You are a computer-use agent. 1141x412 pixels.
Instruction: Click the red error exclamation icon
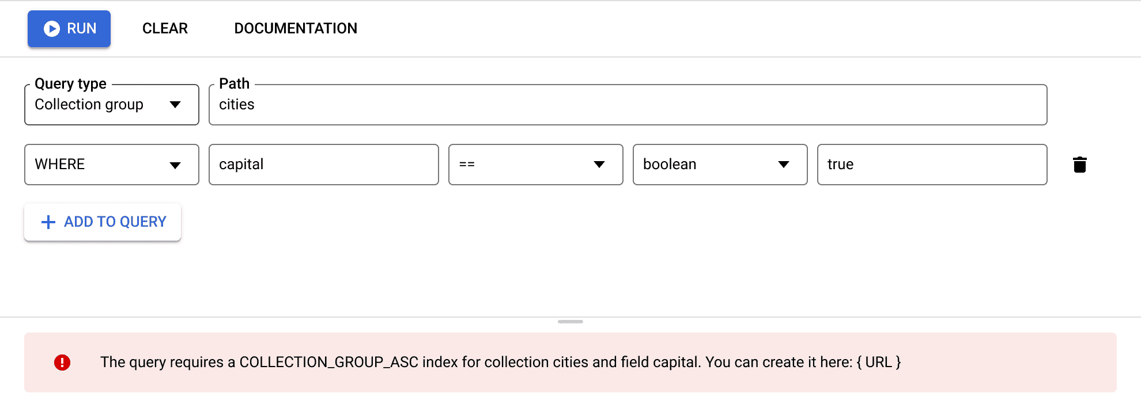pyautogui.click(x=62, y=363)
